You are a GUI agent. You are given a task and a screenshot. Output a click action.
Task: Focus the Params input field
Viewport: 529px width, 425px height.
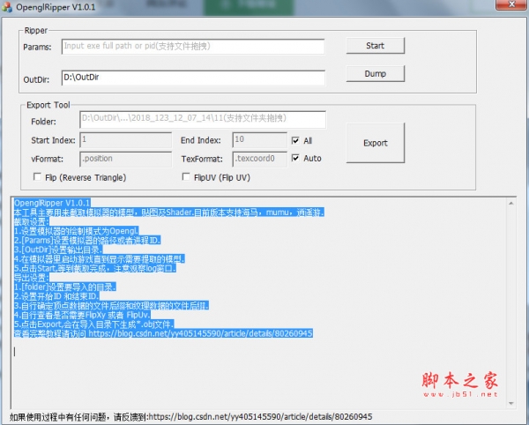(x=193, y=46)
